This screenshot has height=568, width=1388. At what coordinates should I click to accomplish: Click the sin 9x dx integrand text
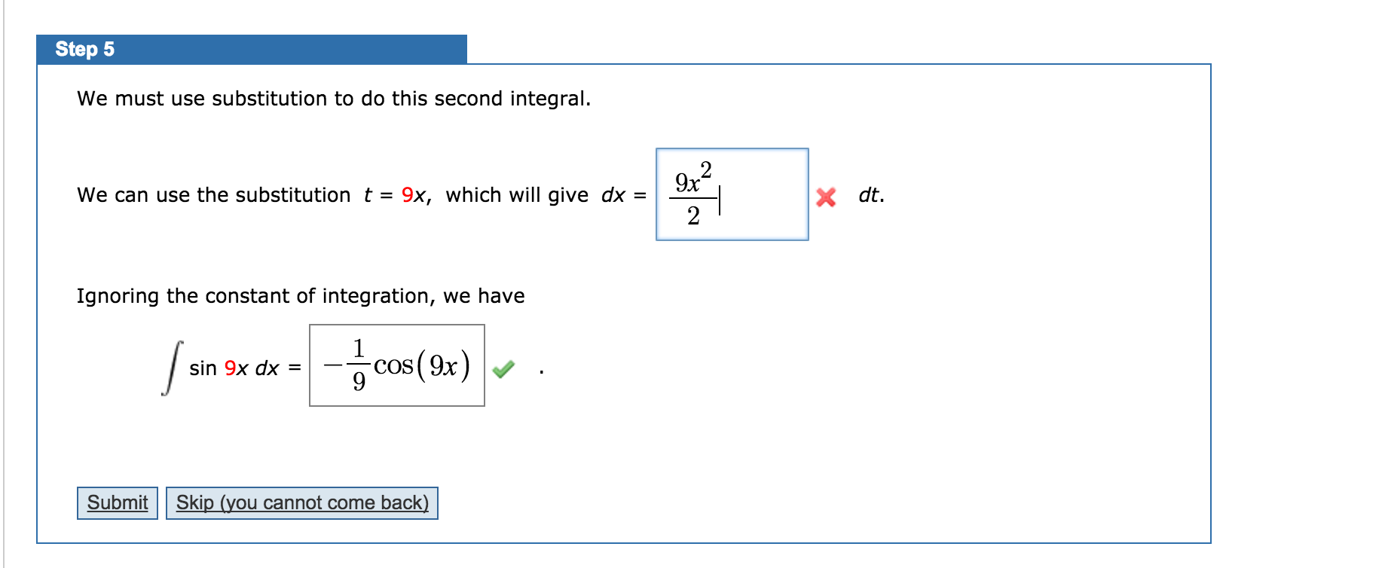pos(234,368)
